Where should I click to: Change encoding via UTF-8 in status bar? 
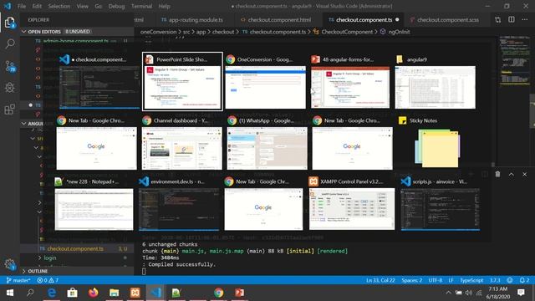436,280
